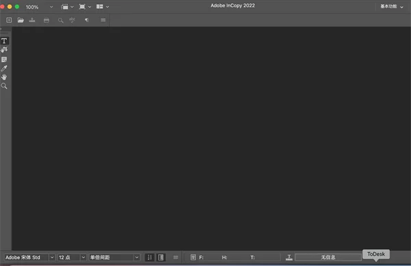411x266 pixels.
Task: Select the Note tool
Action: (4, 59)
